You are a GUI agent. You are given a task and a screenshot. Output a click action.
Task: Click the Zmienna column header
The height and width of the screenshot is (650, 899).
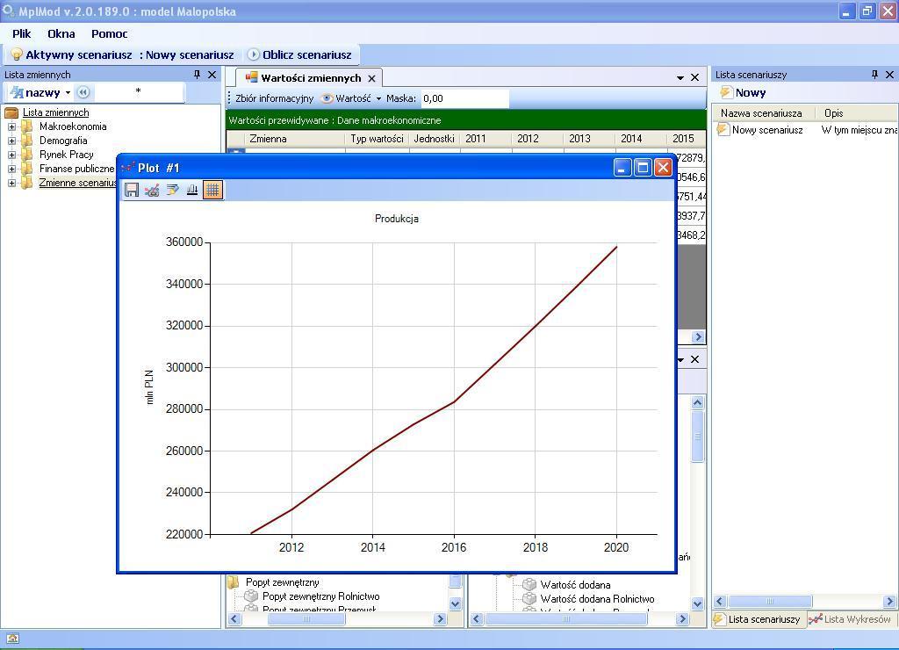[295, 138]
